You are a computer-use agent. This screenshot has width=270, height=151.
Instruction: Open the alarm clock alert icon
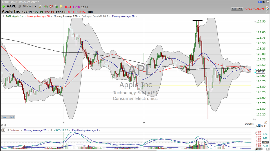(x=51, y=6)
